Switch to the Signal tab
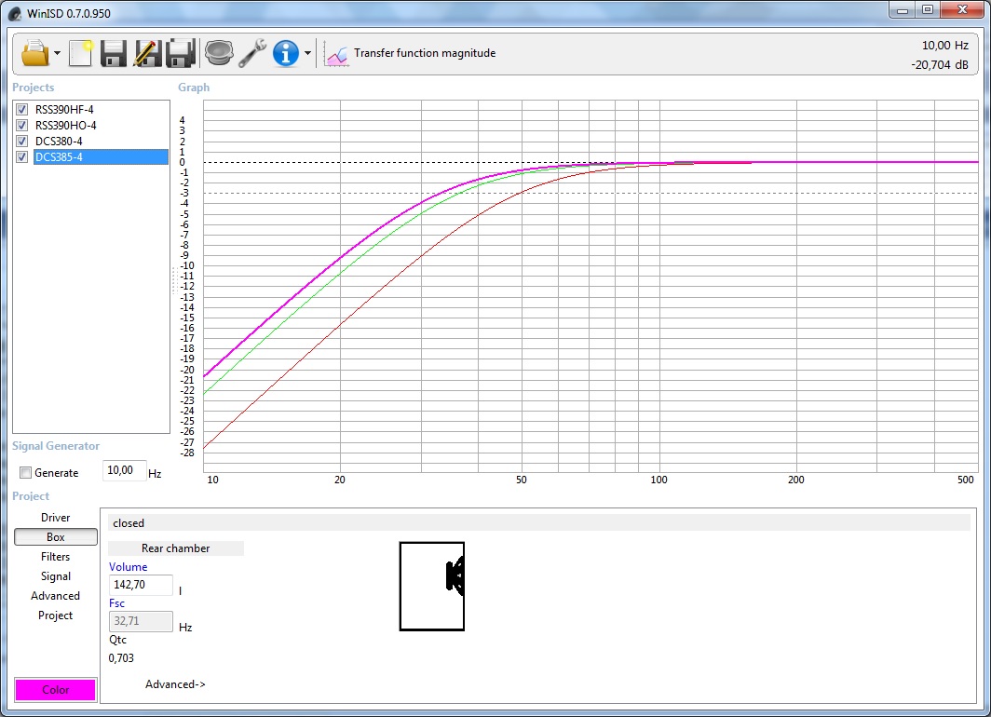The width and height of the screenshot is (991, 717). 56,576
